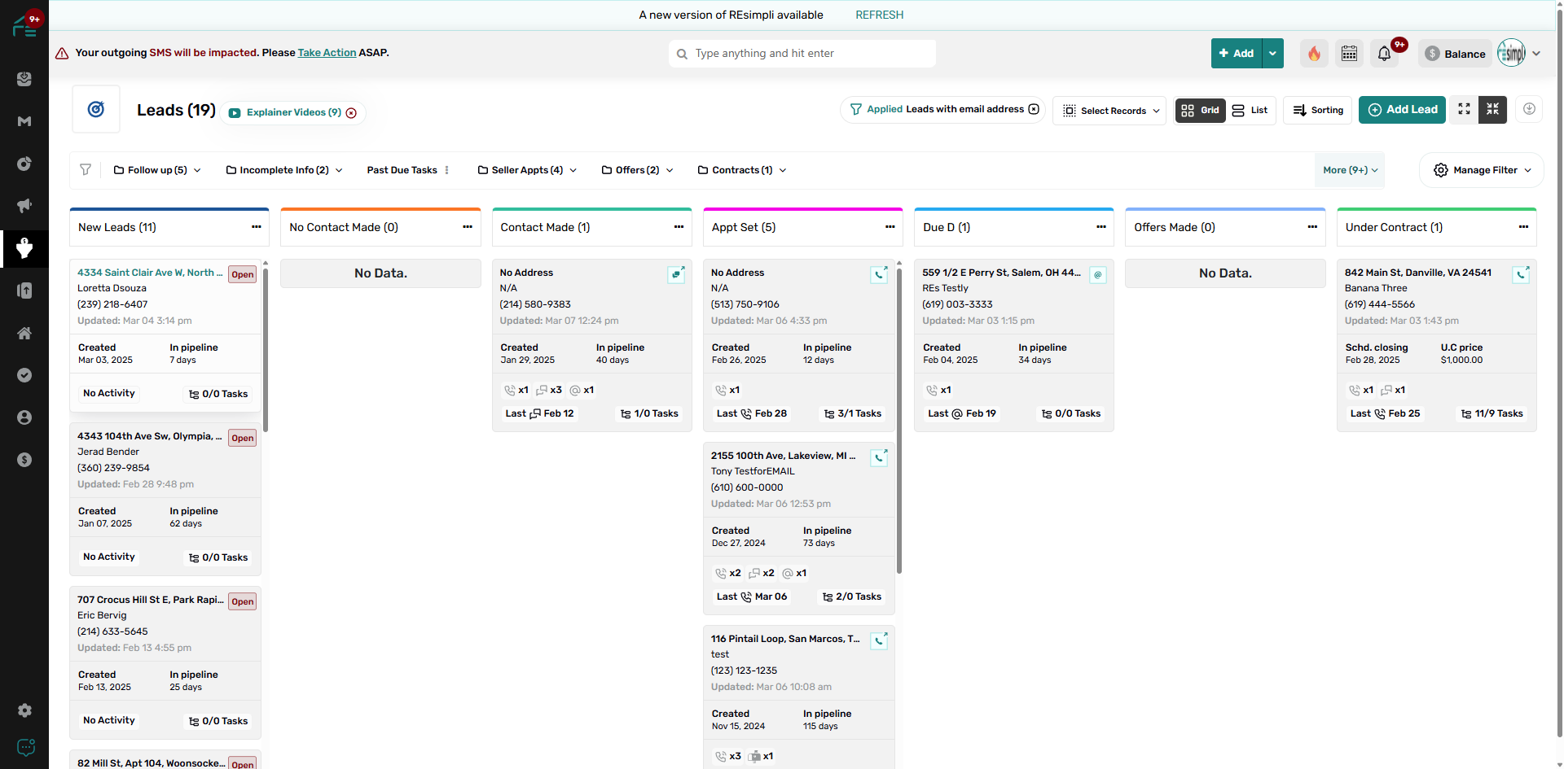Open Offers Made column options menu

tap(1312, 227)
